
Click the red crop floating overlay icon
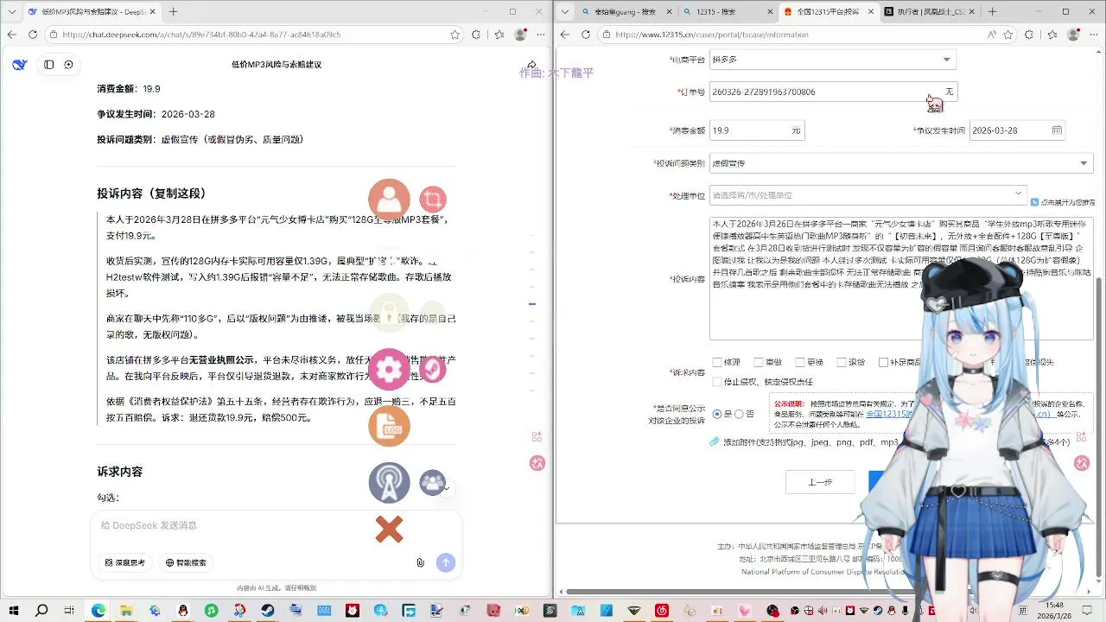433,200
